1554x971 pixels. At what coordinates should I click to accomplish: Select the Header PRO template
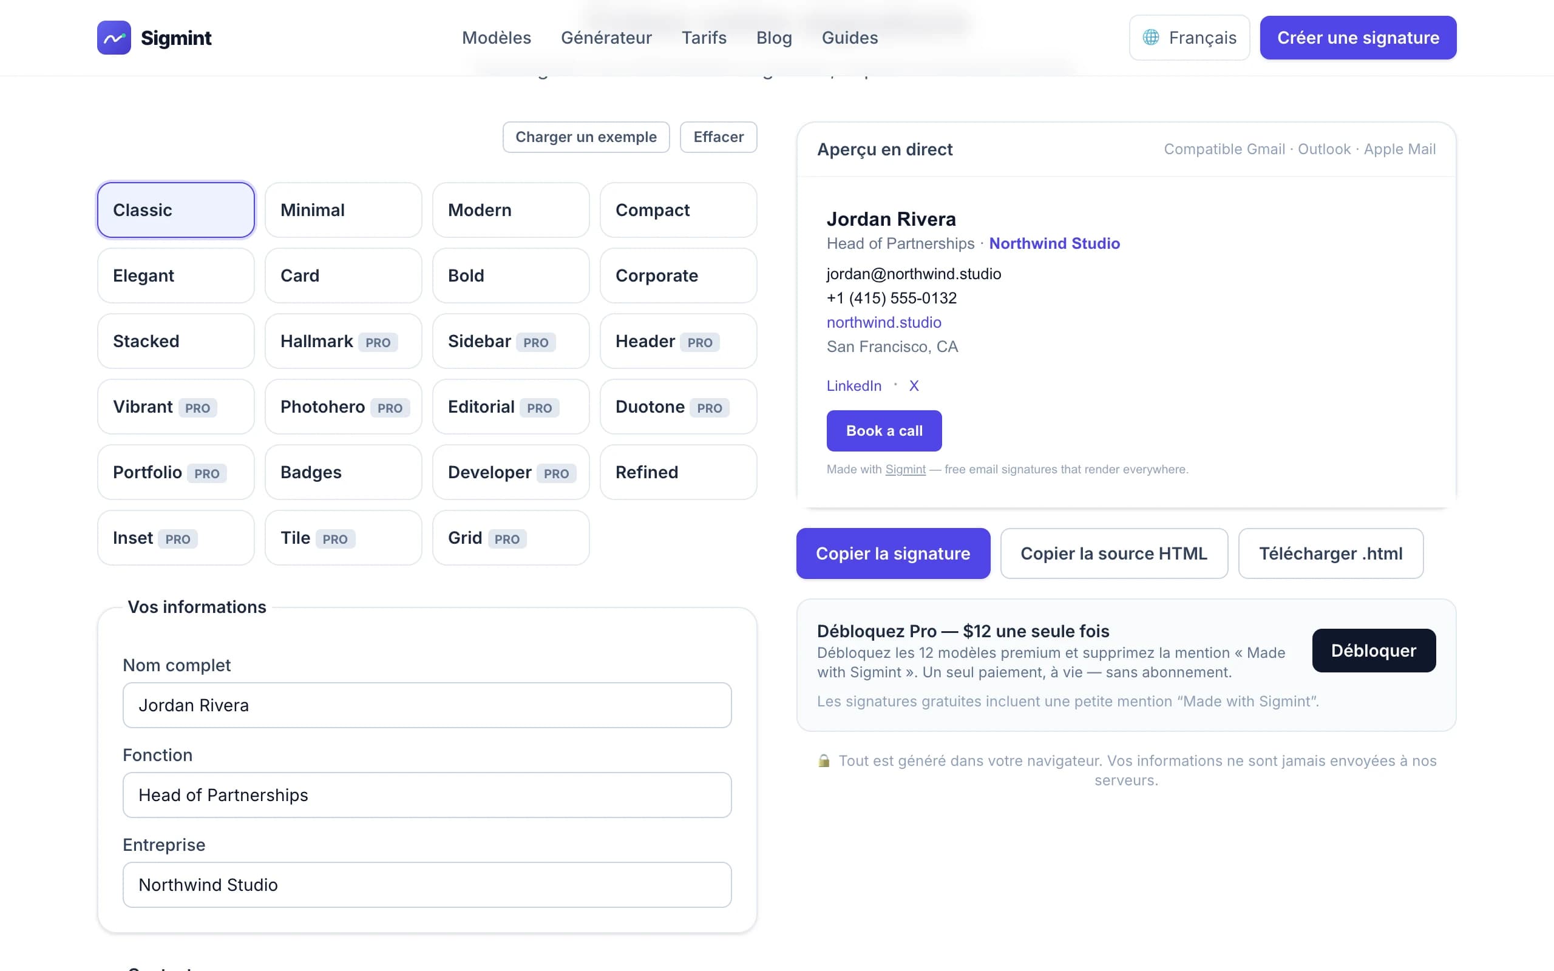[x=678, y=341]
